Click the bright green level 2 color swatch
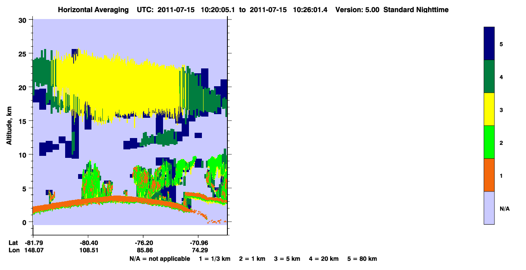 (x=489, y=142)
